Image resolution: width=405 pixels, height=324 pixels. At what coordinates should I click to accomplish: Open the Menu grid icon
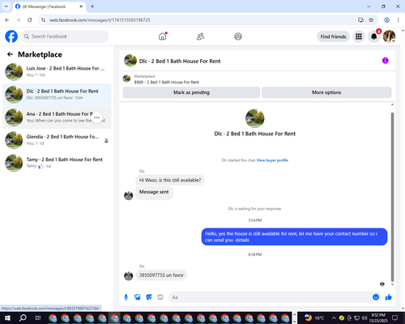pyautogui.click(x=359, y=36)
